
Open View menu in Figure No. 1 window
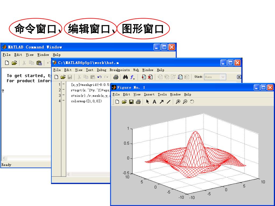pyautogui.click(x=137, y=94)
